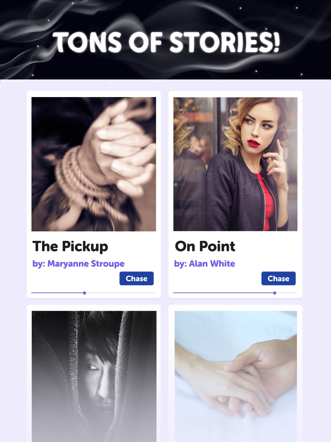Select The Pickup story title

point(70,247)
